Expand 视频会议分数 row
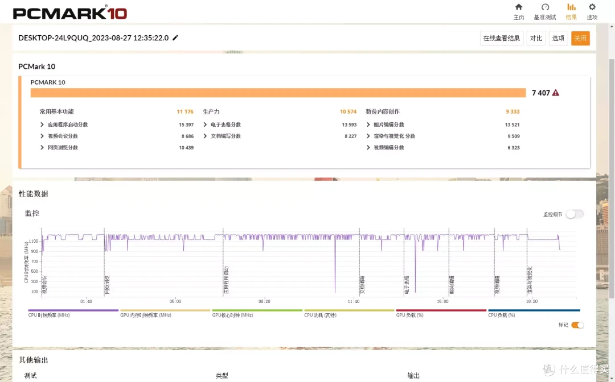This screenshot has width=615, height=382. tap(42, 136)
